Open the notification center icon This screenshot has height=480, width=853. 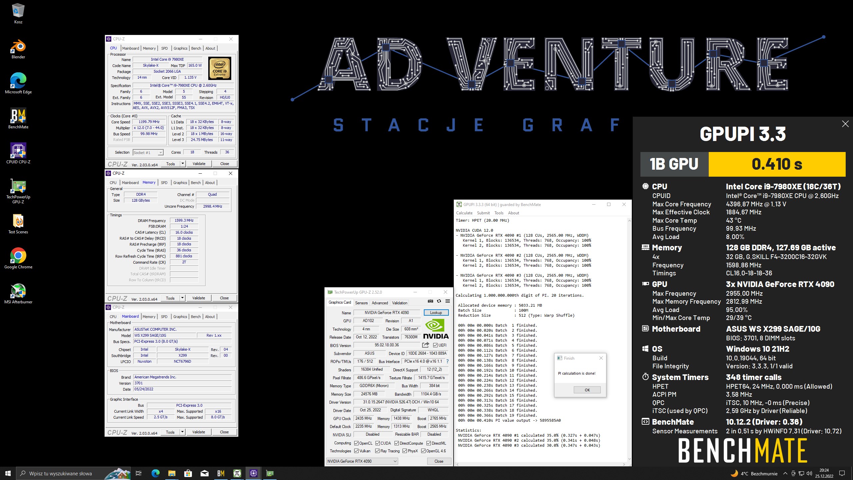coord(842,473)
